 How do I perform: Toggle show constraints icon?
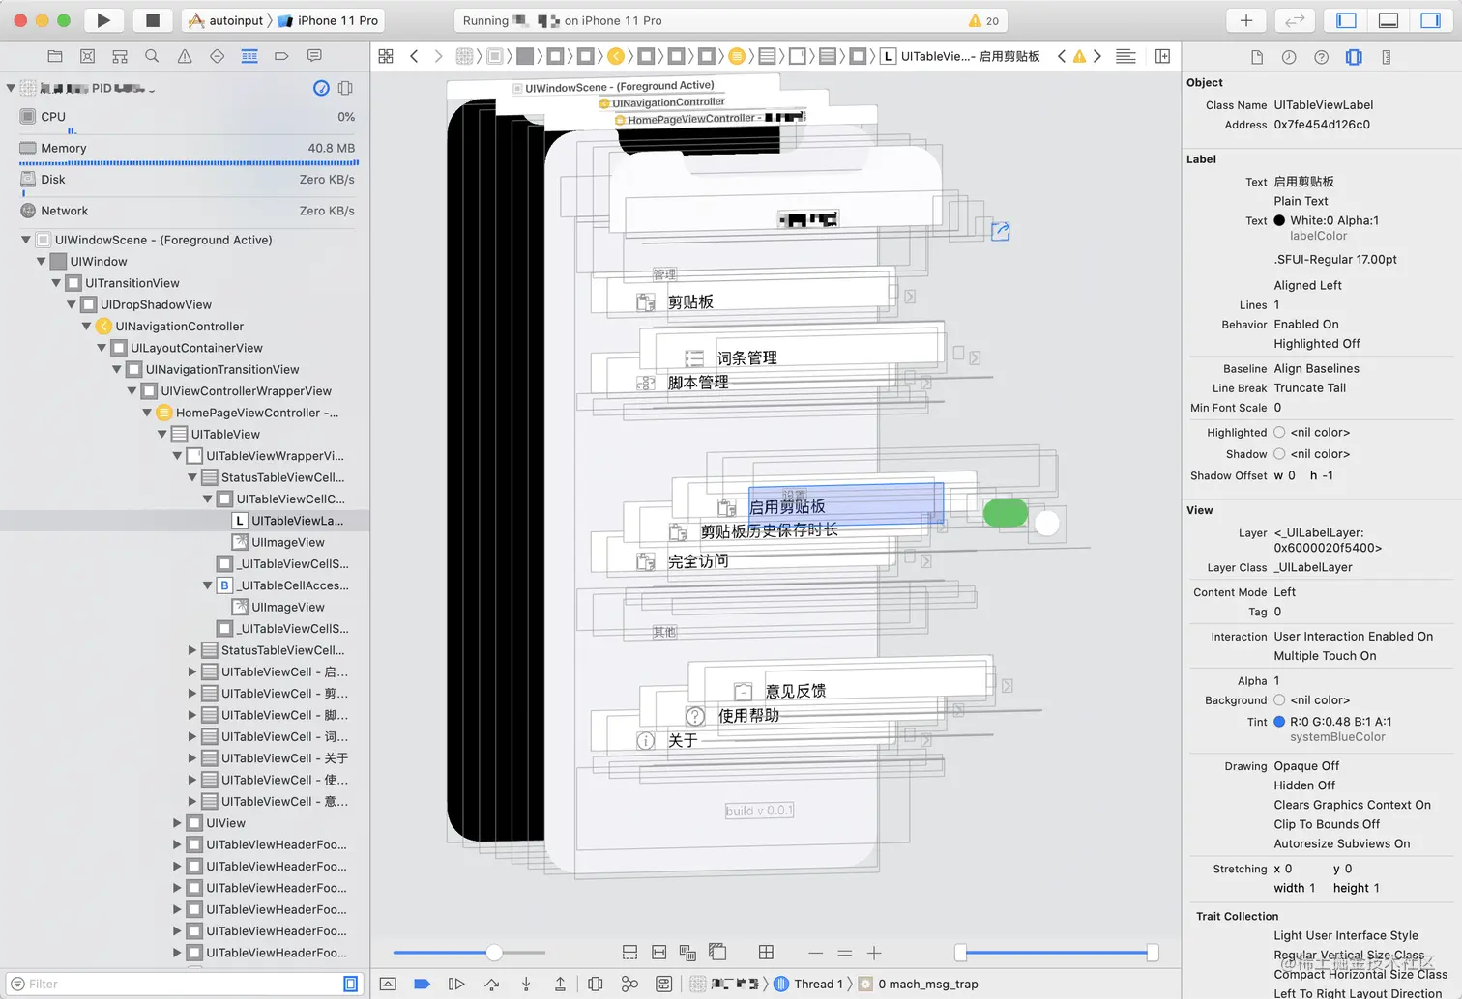[x=659, y=953]
